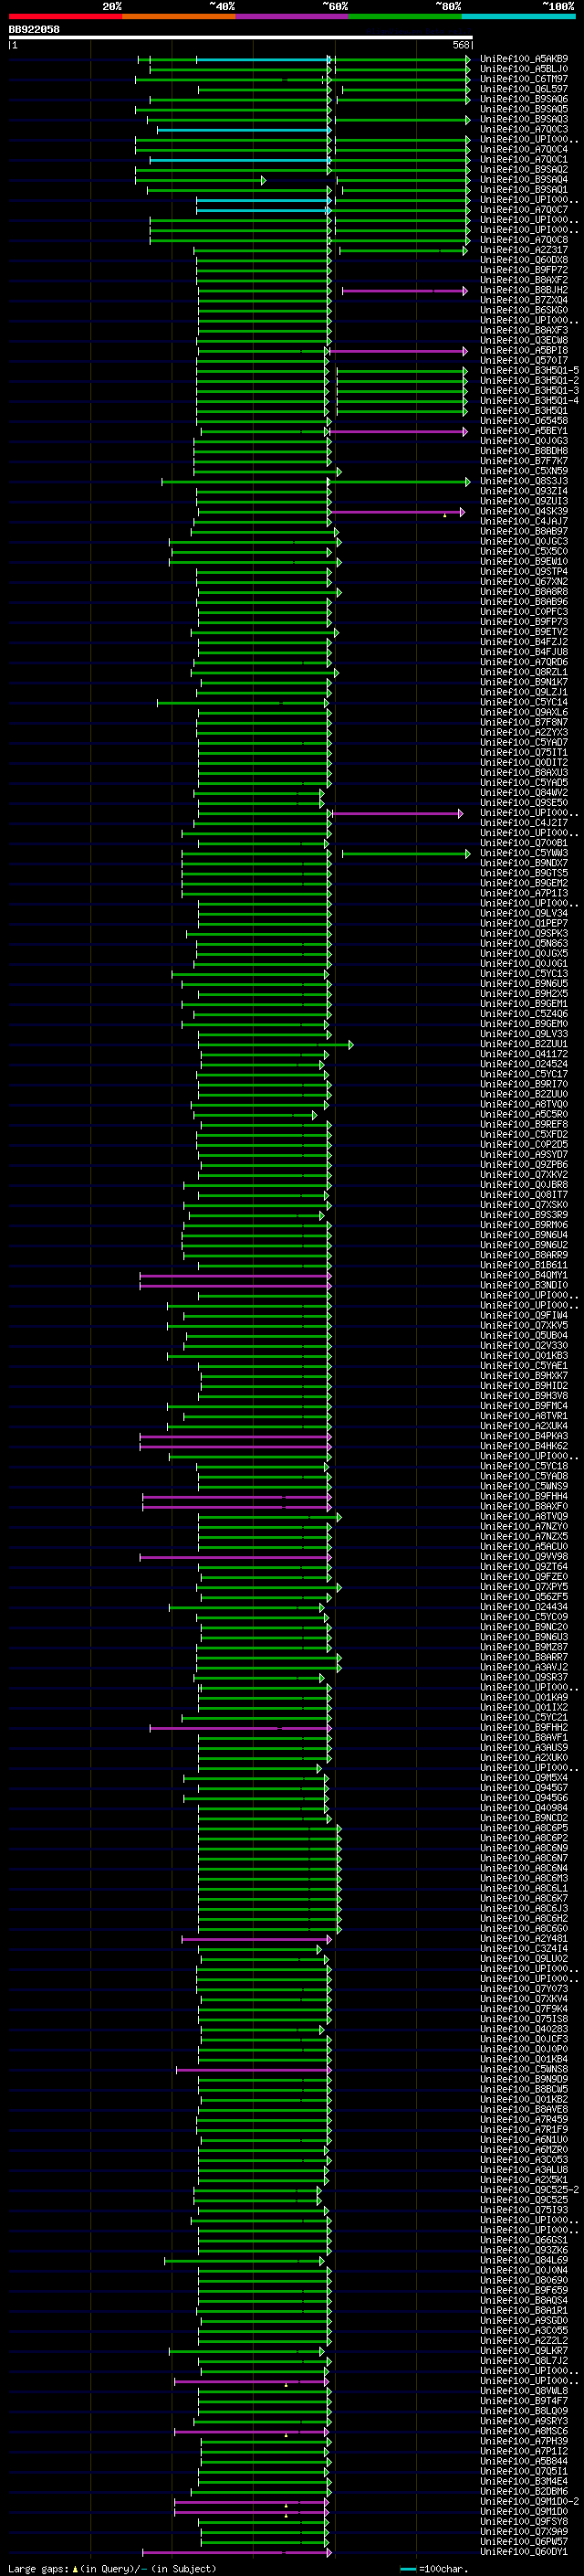584x2576 pixels.
Task: Select the UniRef100_B9SAQ6 hit label
Action: tap(524, 99)
